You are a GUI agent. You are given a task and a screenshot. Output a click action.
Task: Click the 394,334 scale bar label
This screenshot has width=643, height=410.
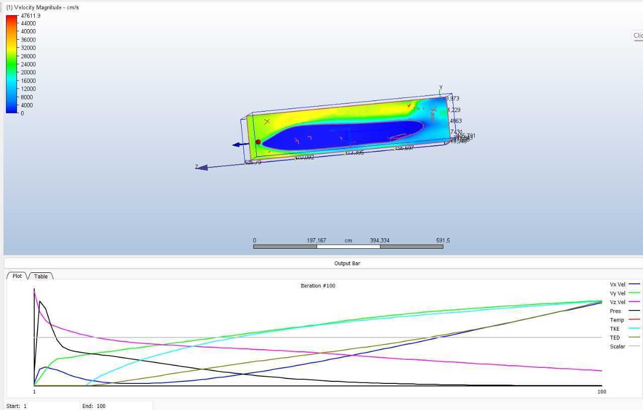point(380,240)
